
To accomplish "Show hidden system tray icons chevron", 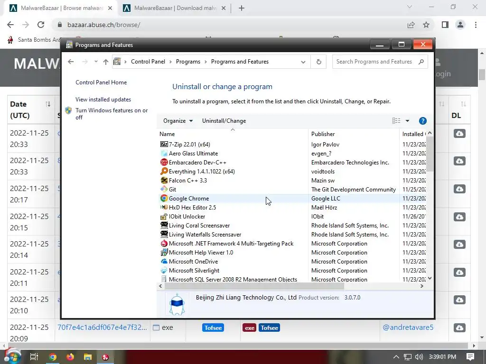I will pos(396,357).
